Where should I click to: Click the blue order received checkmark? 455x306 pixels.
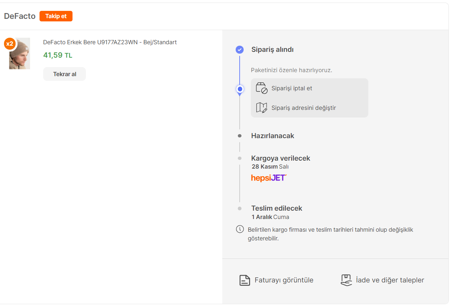pyautogui.click(x=240, y=50)
